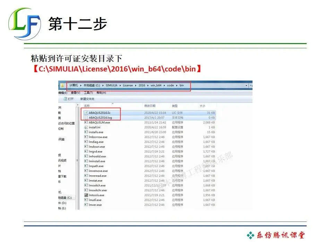The width and height of the screenshot is (333, 250).
Task: Click the lmswitchr.exe file icon
Action: click(86, 190)
